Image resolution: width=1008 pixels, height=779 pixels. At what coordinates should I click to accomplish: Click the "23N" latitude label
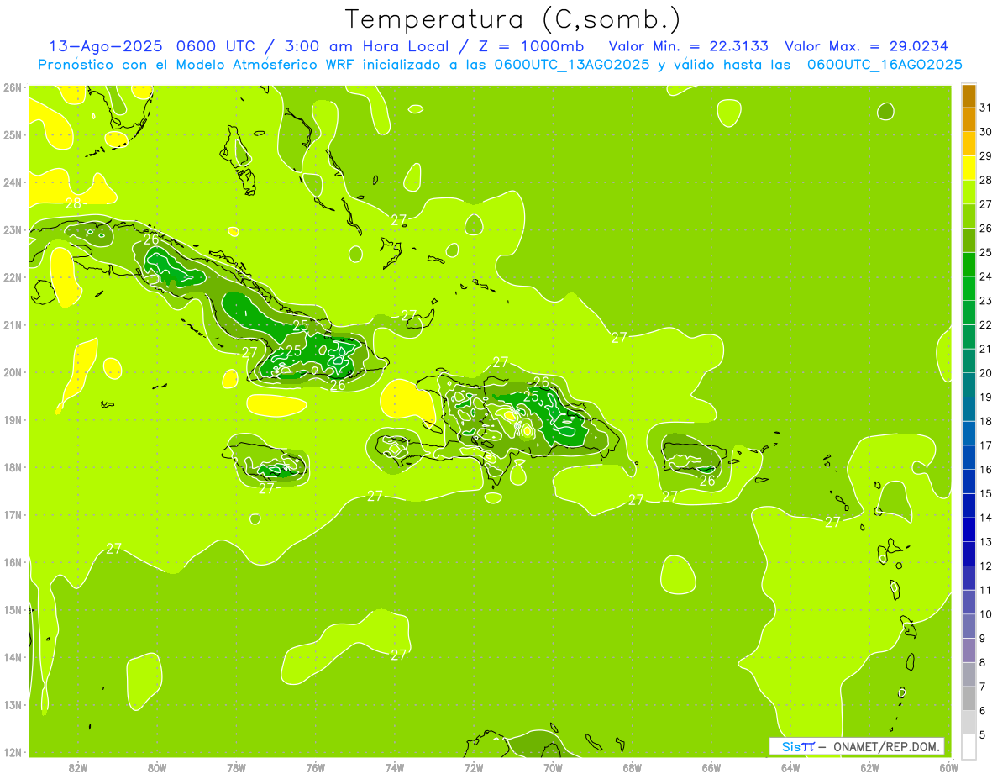(13, 229)
